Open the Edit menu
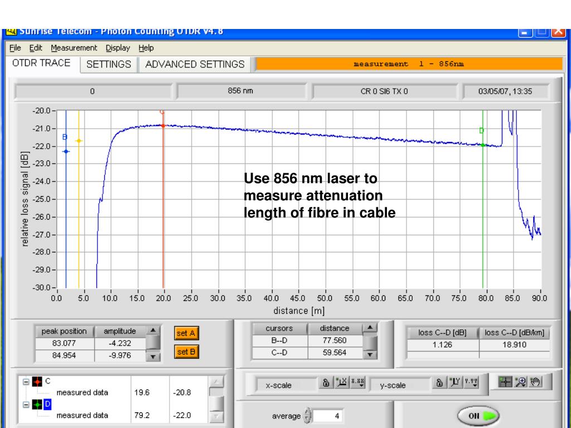 pyautogui.click(x=36, y=48)
